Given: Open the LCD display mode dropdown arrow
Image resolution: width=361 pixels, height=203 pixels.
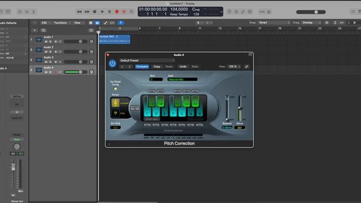Looking at the screenshot, I should point(221,12).
